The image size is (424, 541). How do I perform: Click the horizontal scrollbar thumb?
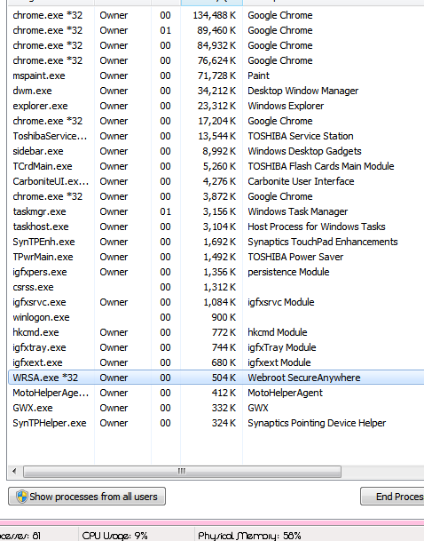[x=182, y=471]
